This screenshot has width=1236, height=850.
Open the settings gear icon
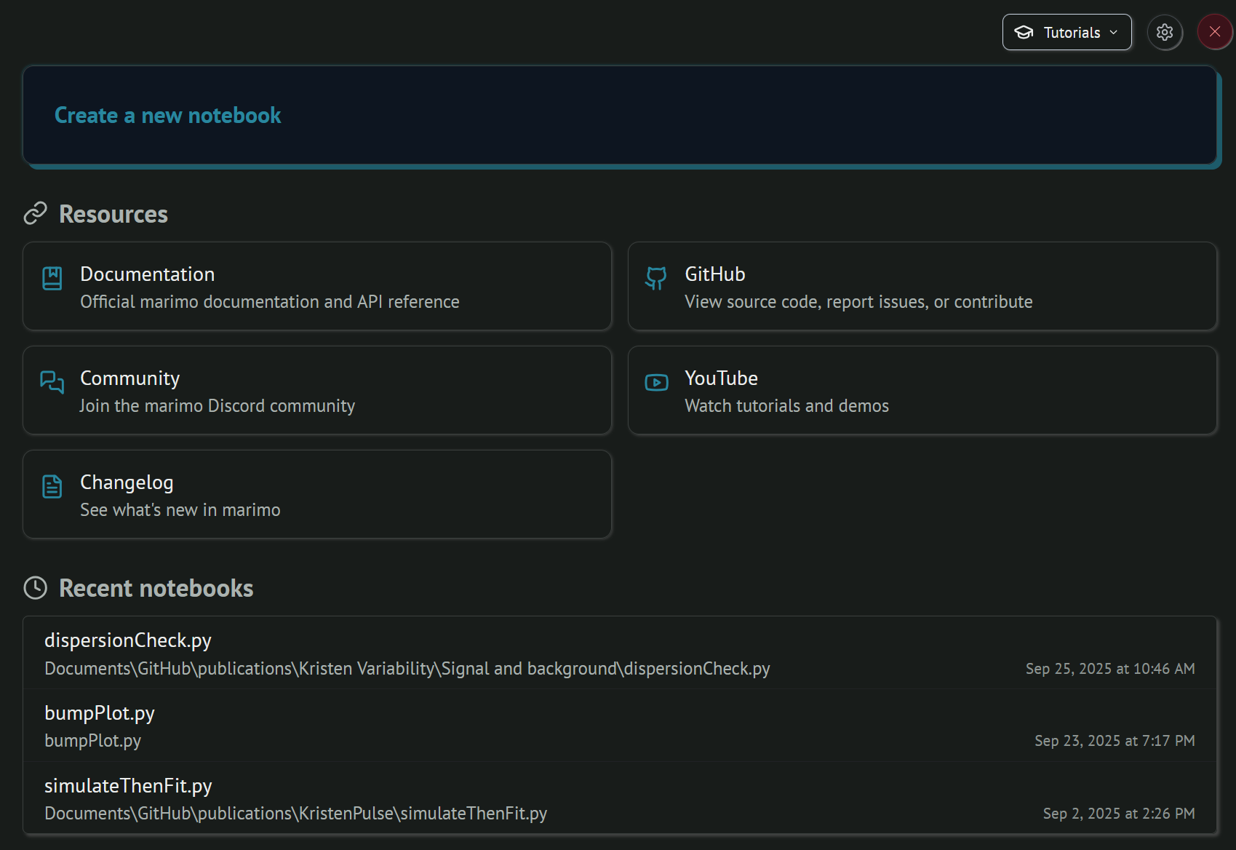tap(1165, 33)
